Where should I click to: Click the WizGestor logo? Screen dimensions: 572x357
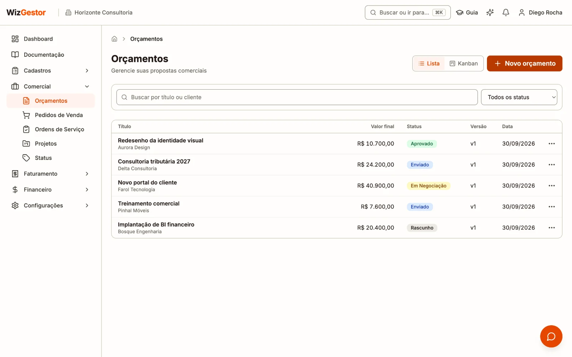pyautogui.click(x=26, y=12)
